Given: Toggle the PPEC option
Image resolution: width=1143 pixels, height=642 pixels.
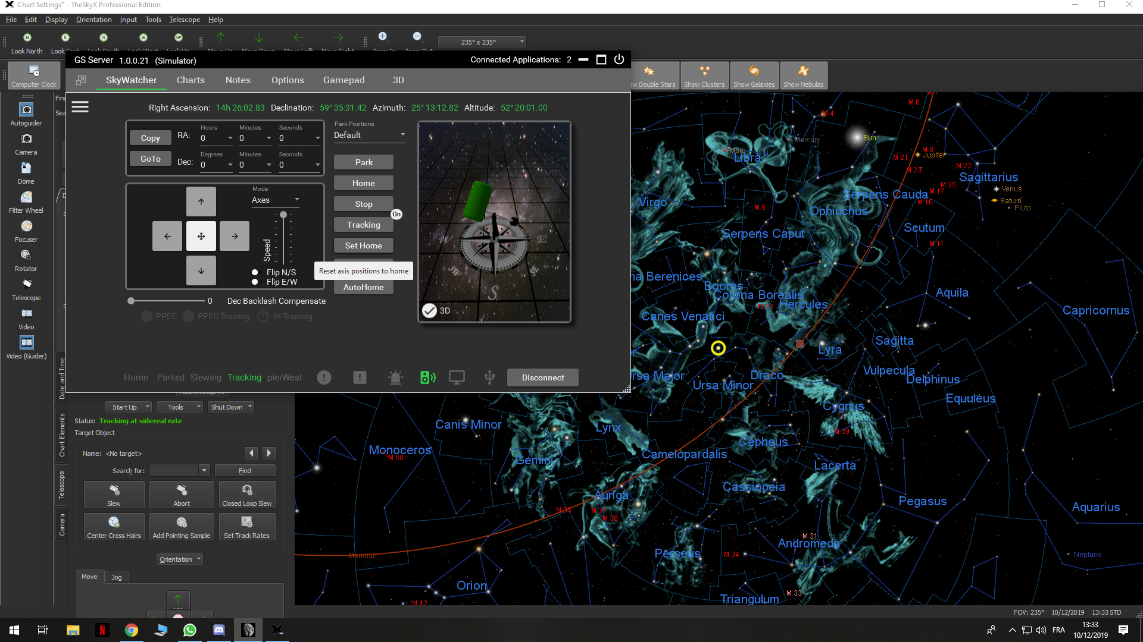Looking at the screenshot, I should pos(146,316).
